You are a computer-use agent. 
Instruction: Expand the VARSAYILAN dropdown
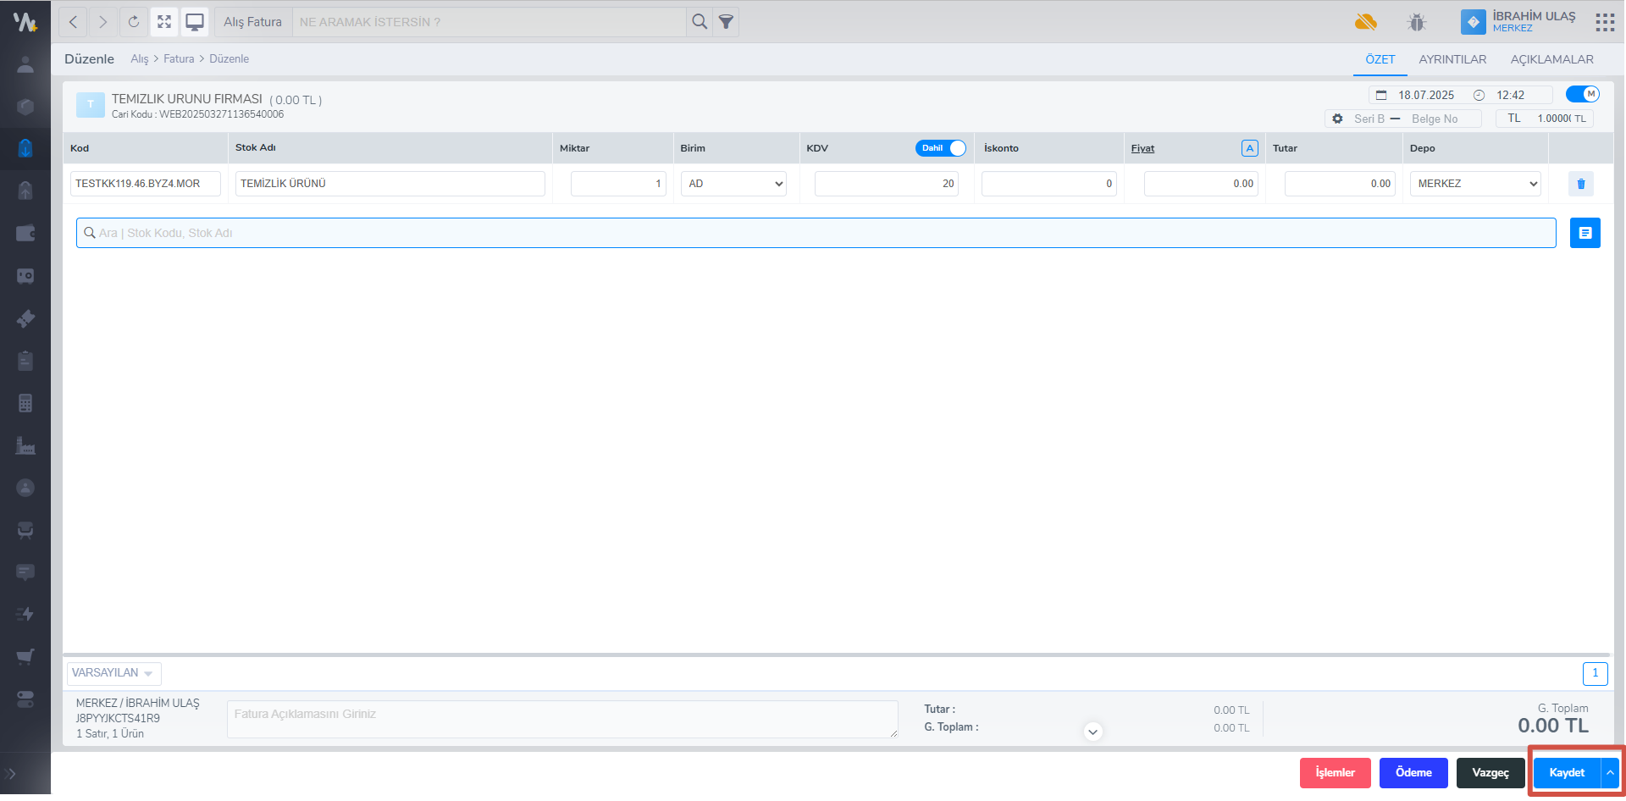pyautogui.click(x=113, y=673)
